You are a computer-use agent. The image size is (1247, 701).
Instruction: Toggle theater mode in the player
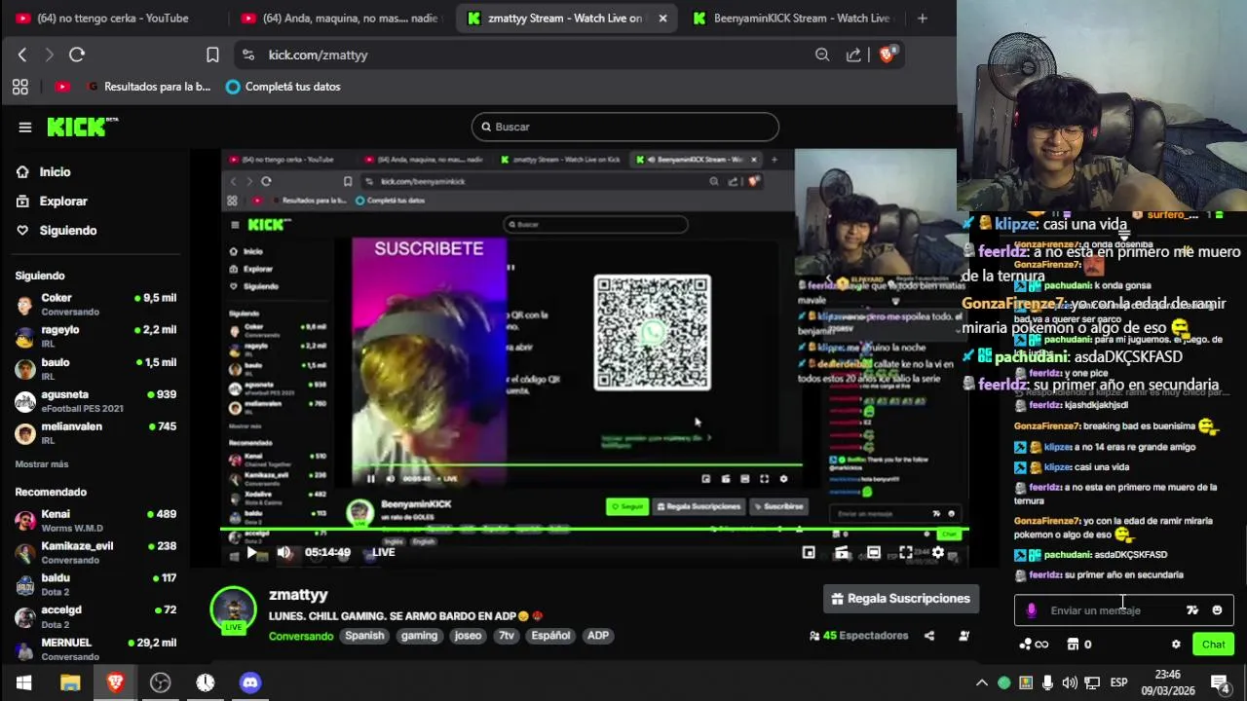874,552
